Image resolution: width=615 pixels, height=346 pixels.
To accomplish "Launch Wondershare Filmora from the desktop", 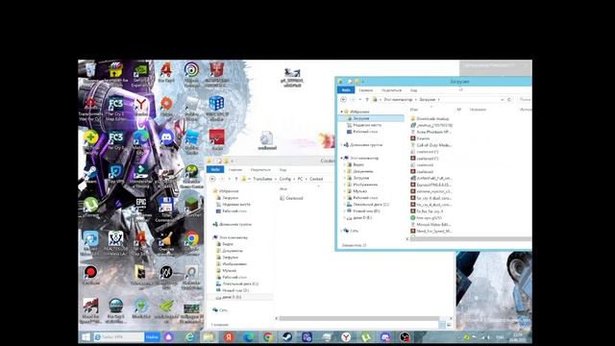I will (141, 176).
